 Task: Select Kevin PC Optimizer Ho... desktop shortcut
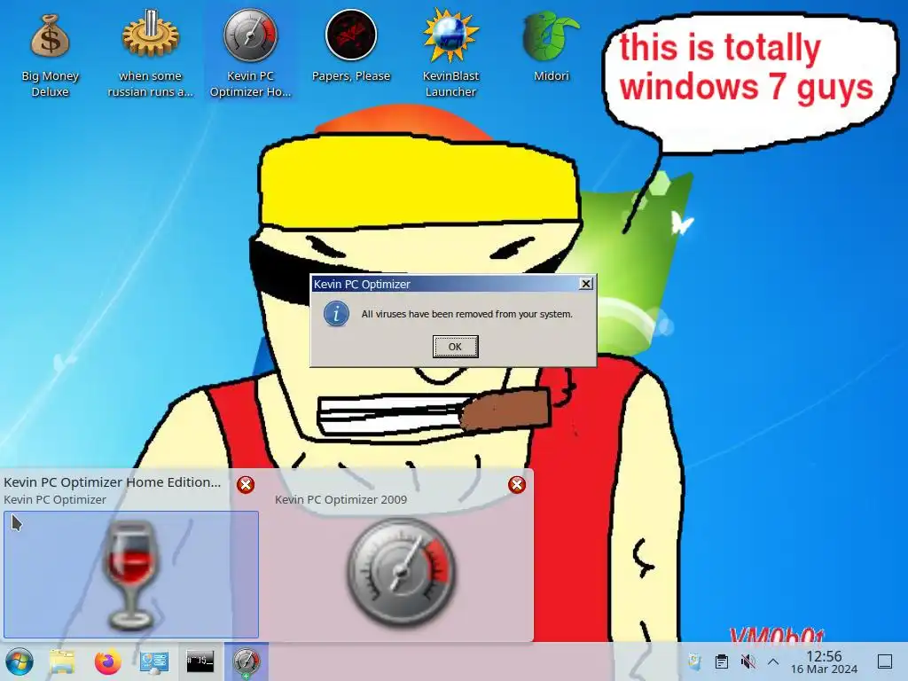(x=250, y=53)
